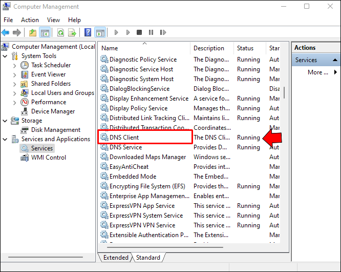
Task: Click the Refresh toolbar icon
Action: pos(60,33)
